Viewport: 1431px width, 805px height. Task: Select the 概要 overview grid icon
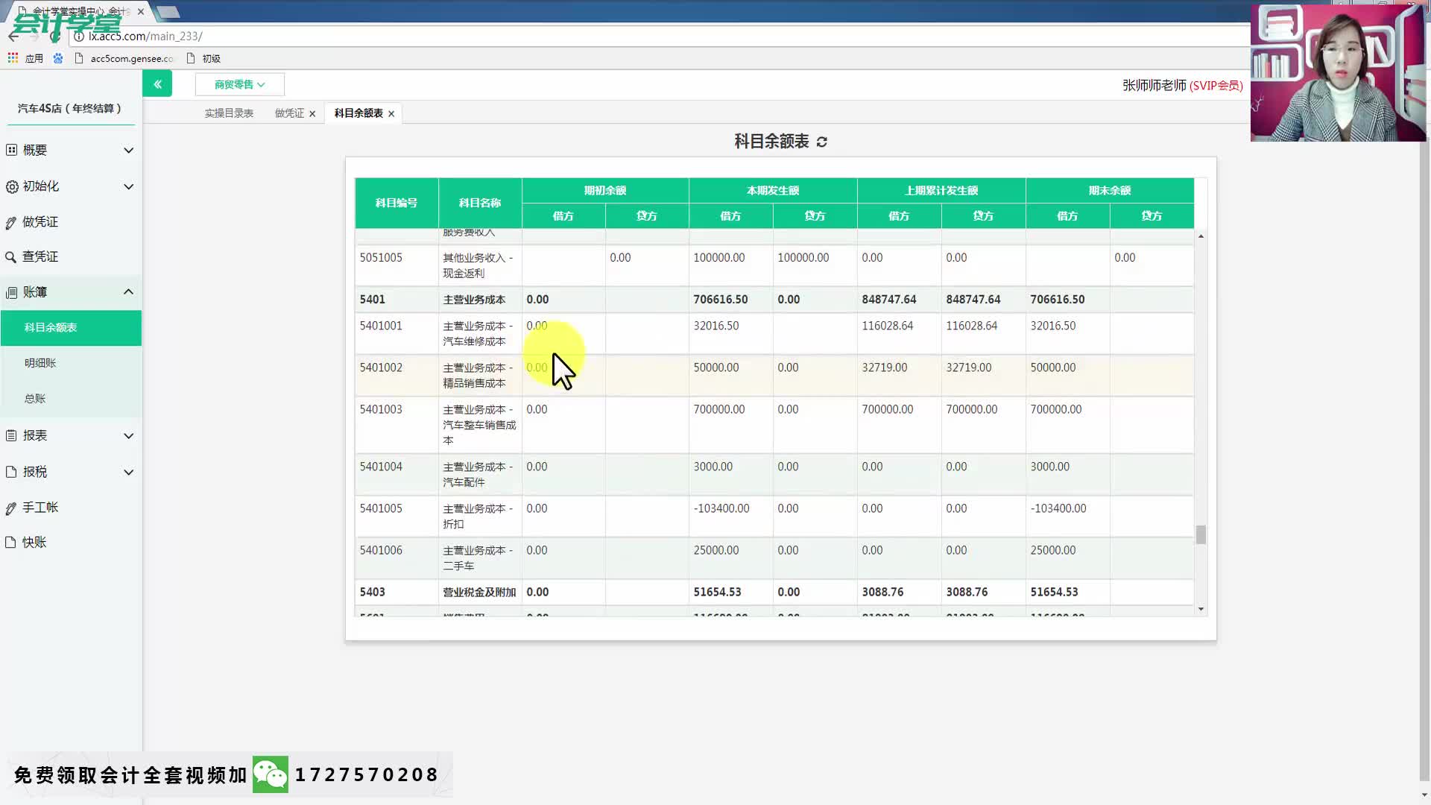(x=11, y=150)
